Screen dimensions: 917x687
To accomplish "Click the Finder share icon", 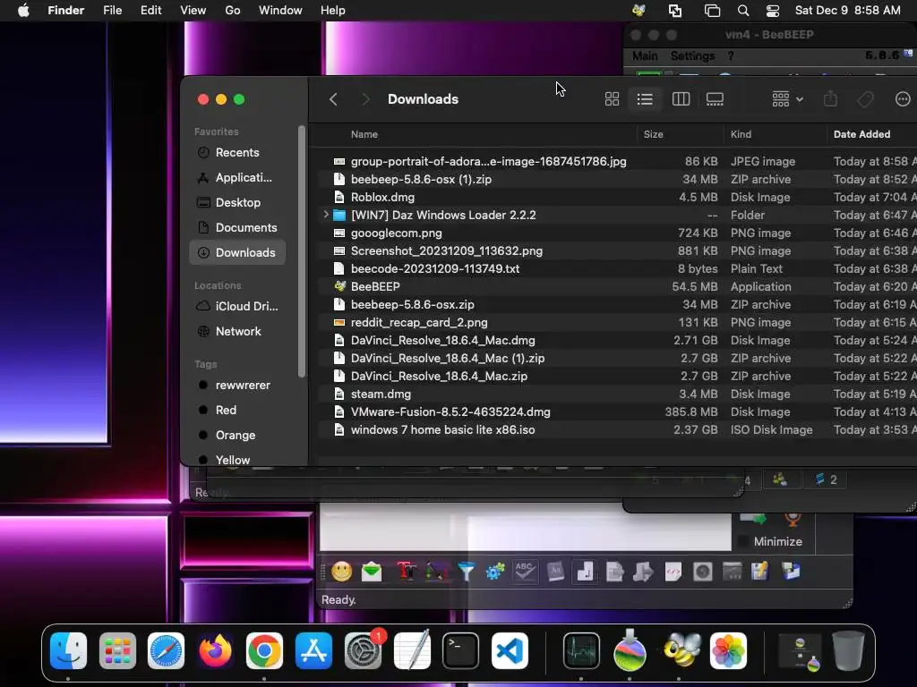I will tap(830, 99).
